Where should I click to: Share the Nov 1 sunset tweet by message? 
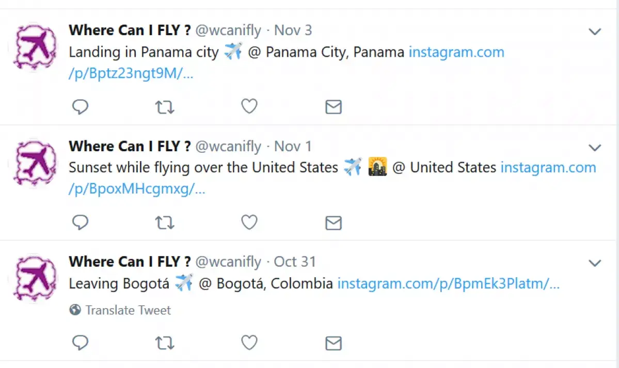[334, 222]
